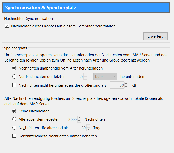Increase download age spinner up arrow

[85, 75]
